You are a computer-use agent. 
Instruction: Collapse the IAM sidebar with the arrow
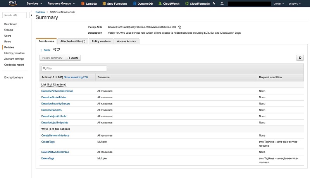(x=31, y=15)
